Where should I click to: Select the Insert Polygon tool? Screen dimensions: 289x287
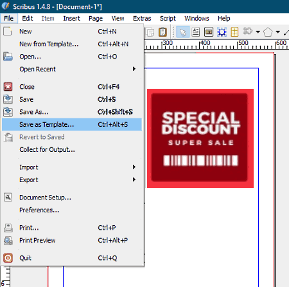point(268,32)
